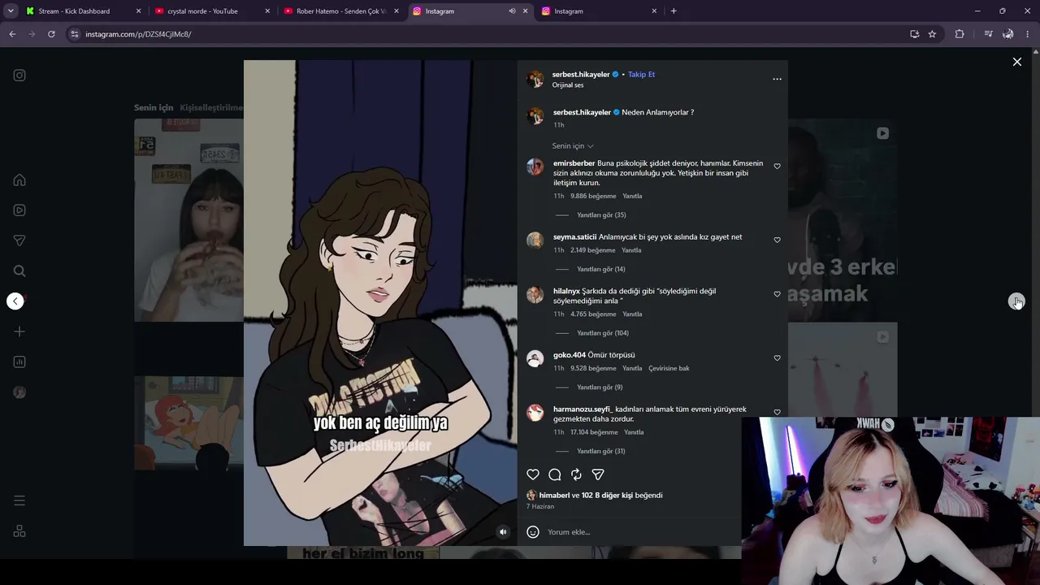This screenshot has width=1040, height=585.
Task: Select the 'Senin için' feed tab
Action: click(154, 108)
